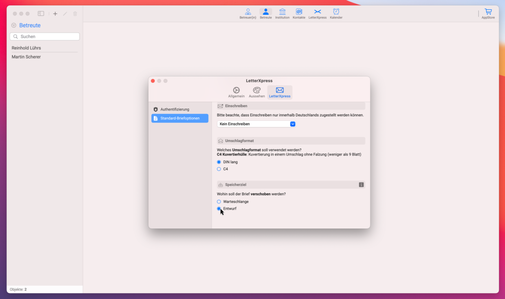Select the DIN lang envelope format
Viewport: 505px width, 299px height.
pos(218,162)
